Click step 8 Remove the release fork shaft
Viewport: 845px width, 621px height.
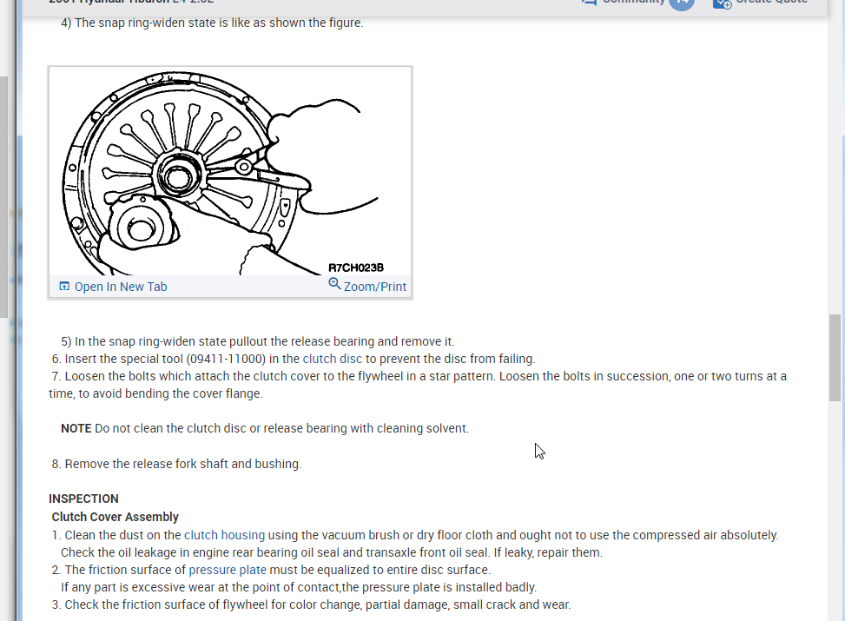pos(176,464)
